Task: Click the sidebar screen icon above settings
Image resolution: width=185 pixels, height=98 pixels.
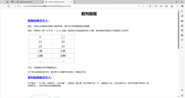Action: (182, 90)
